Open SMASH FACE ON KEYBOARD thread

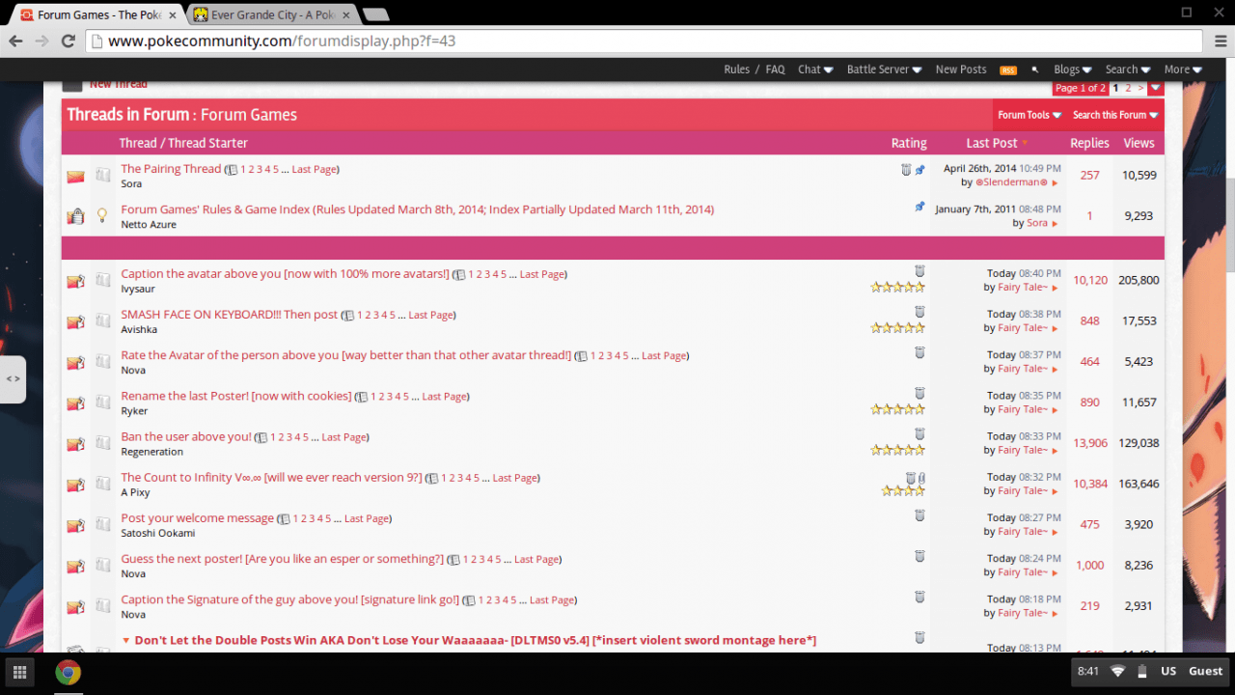[229, 315]
